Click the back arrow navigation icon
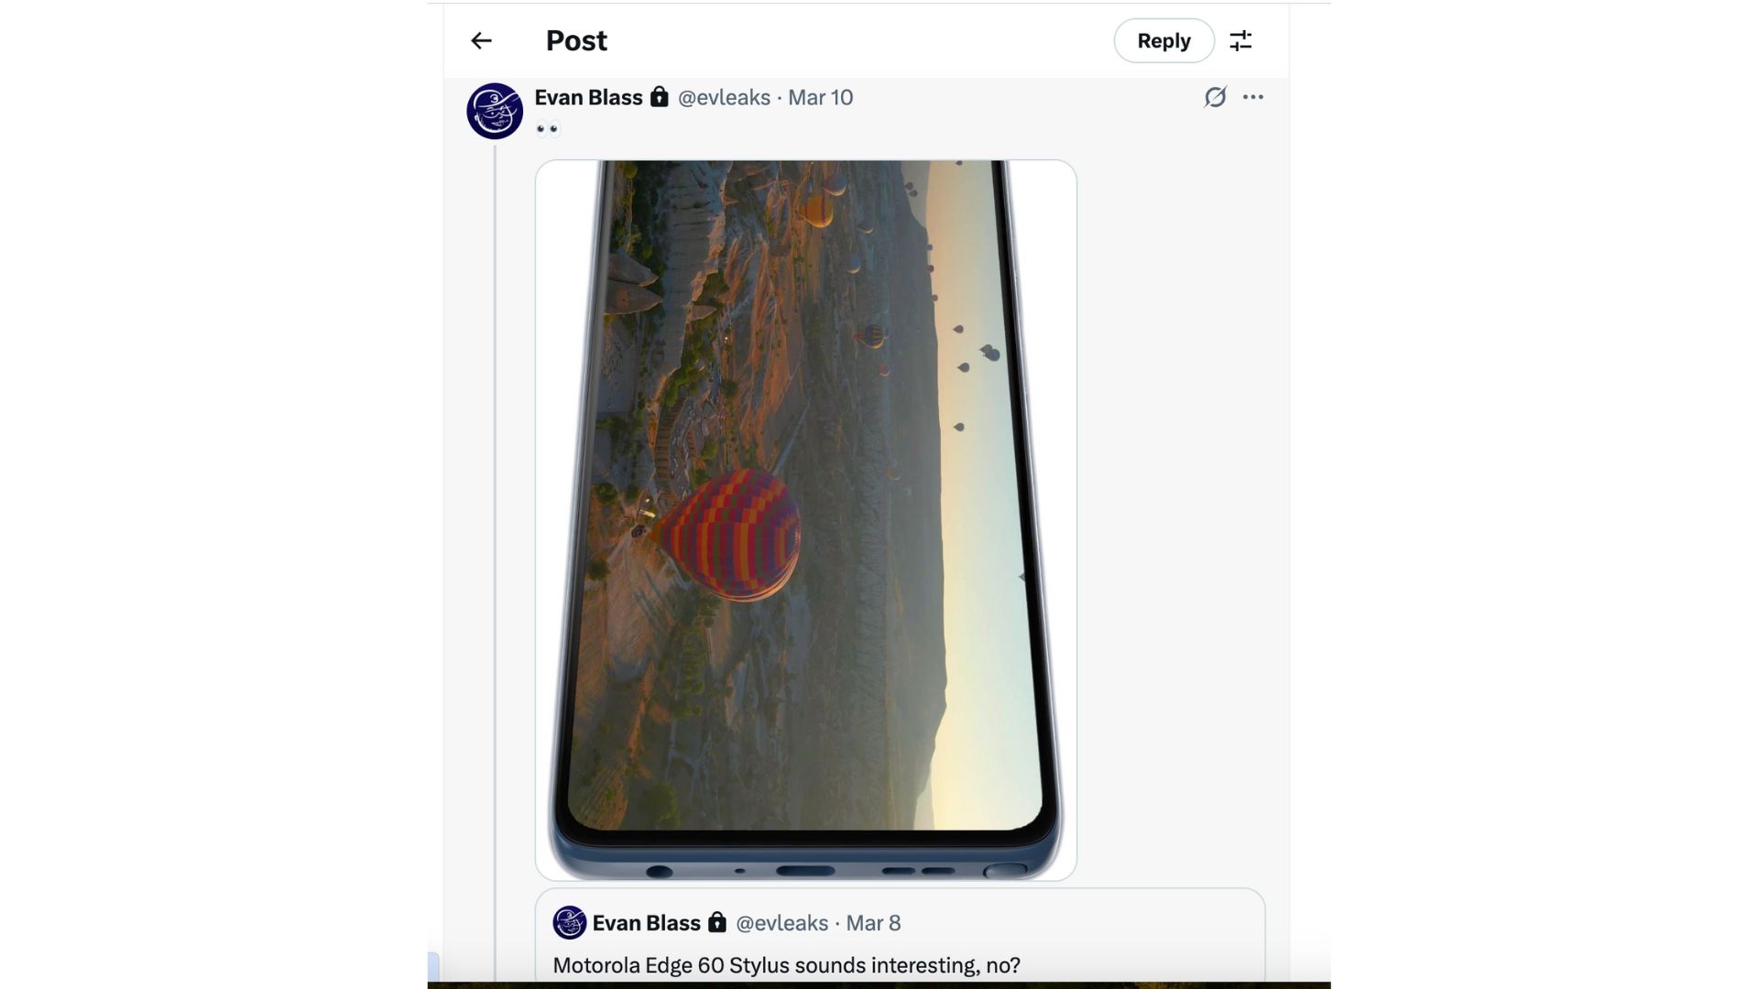 coord(480,40)
